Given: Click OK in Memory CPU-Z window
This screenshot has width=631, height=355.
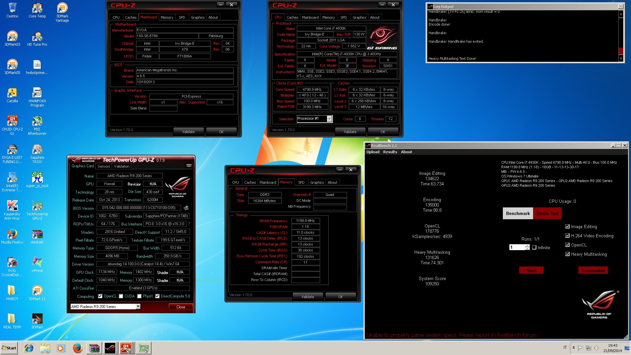Looking at the screenshot, I should [x=340, y=297].
